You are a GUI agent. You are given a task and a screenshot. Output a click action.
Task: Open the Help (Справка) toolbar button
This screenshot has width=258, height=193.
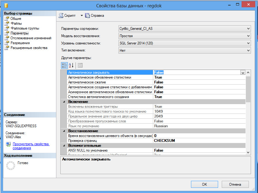94,16
